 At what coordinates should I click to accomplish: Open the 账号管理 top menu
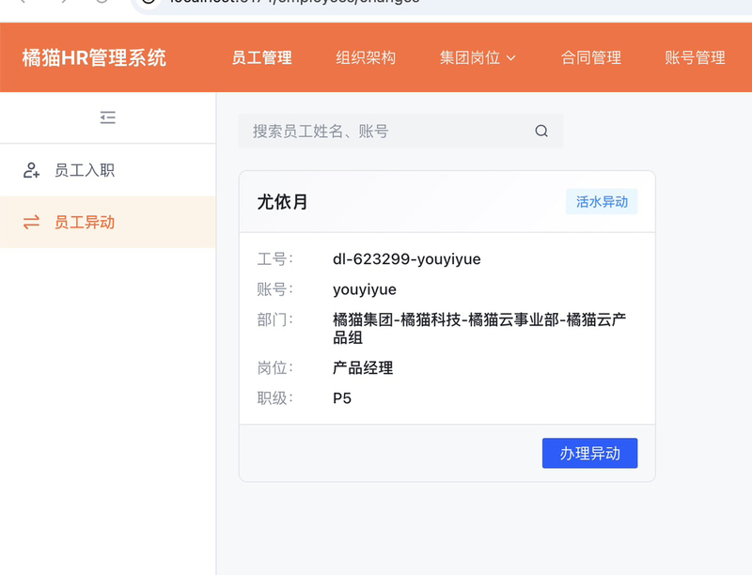tap(695, 58)
